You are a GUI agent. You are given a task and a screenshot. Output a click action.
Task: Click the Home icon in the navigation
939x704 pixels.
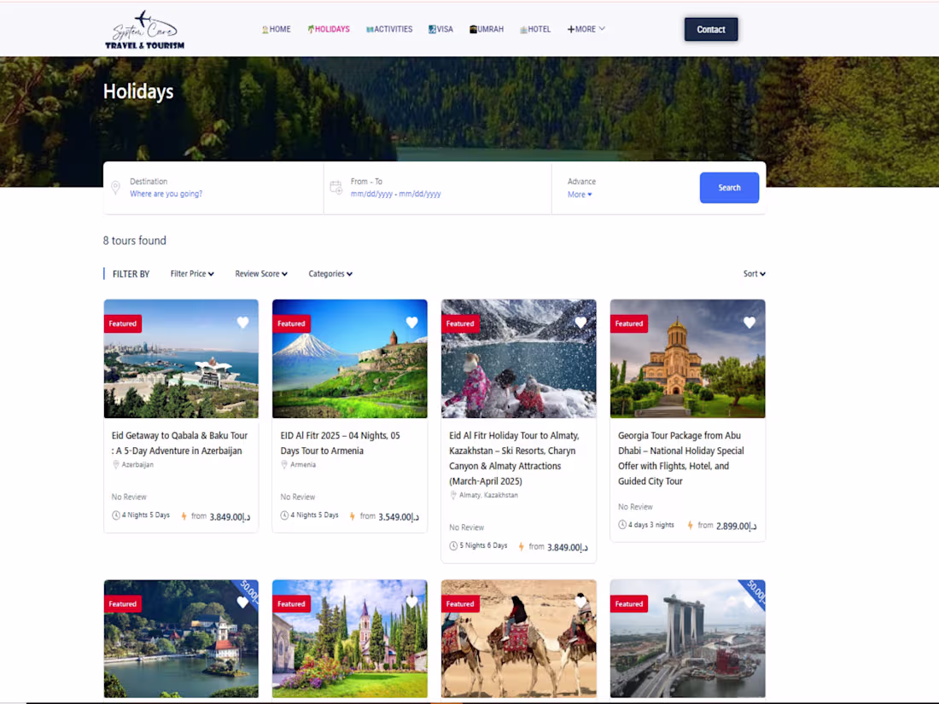click(x=265, y=28)
